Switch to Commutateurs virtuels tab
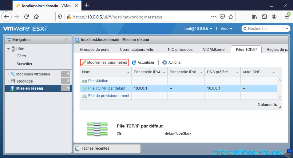 coord(138,50)
